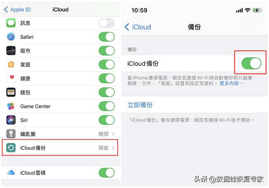Open the Keychain (鑰匙圈) row chevron
269x188 pixels.
pyautogui.click(x=113, y=134)
